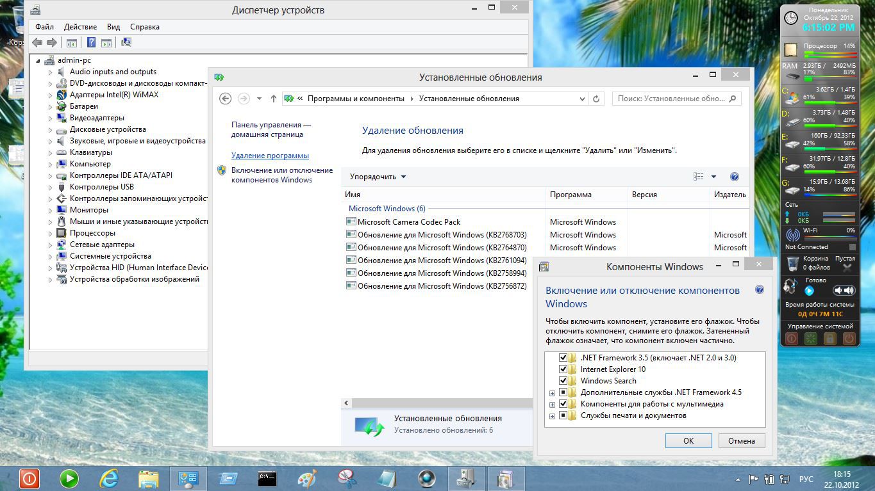Uncheck .NET Framework 3.5 component
The height and width of the screenshot is (491, 875).
563,358
